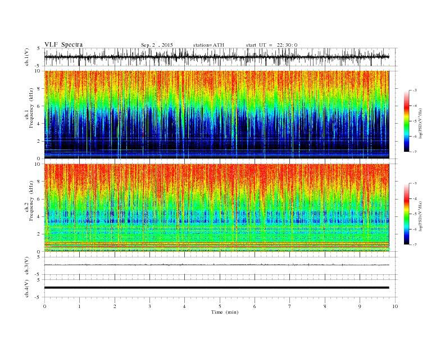Image resolution: width=445 pixels, height=344 pixels.
Task: Click the ch.2 "Frequency (kHz)" axis label
Action: tap(31, 201)
